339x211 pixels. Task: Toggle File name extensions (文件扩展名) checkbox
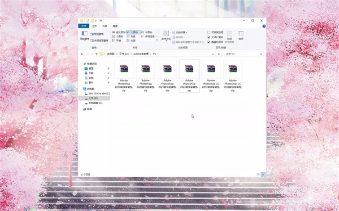tap(215, 37)
